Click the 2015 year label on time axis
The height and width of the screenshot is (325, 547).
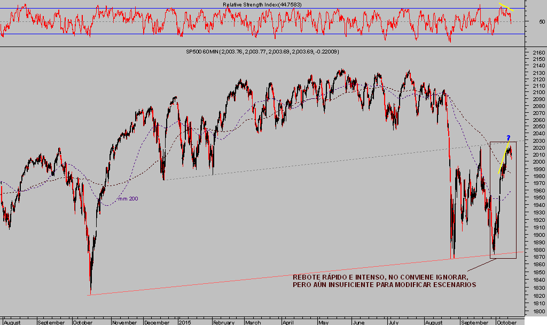pyautogui.click(x=185, y=322)
